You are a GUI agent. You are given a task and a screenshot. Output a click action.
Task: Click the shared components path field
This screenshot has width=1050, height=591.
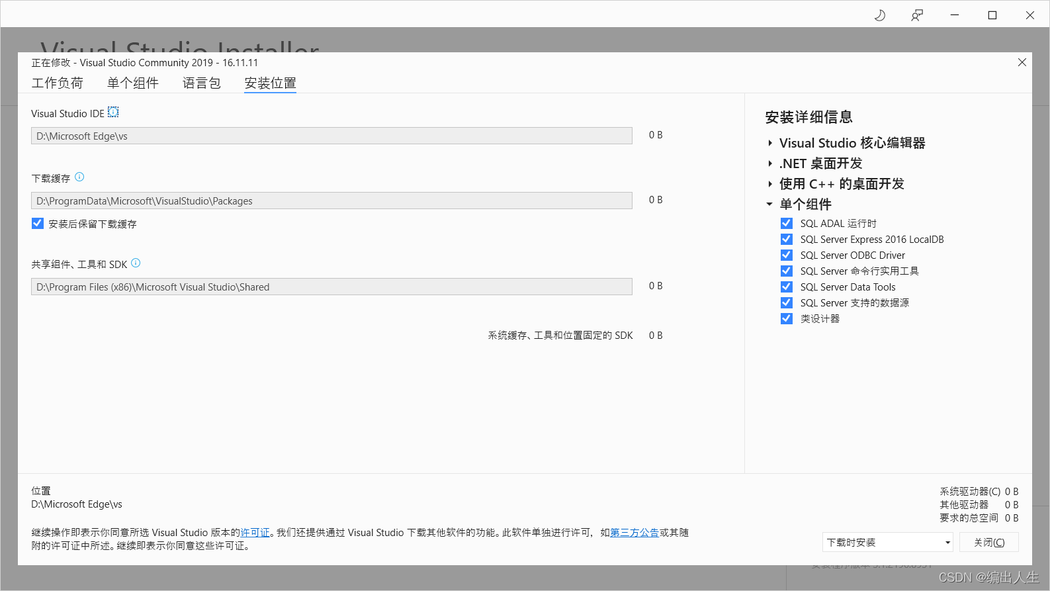pos(331,287)
